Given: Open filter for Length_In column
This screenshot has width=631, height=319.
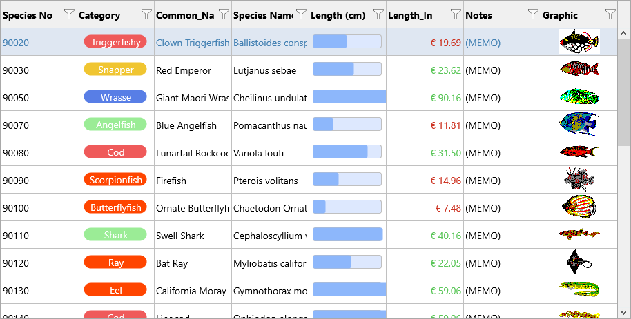Looking at the screenshot, I should pos(456,14).
